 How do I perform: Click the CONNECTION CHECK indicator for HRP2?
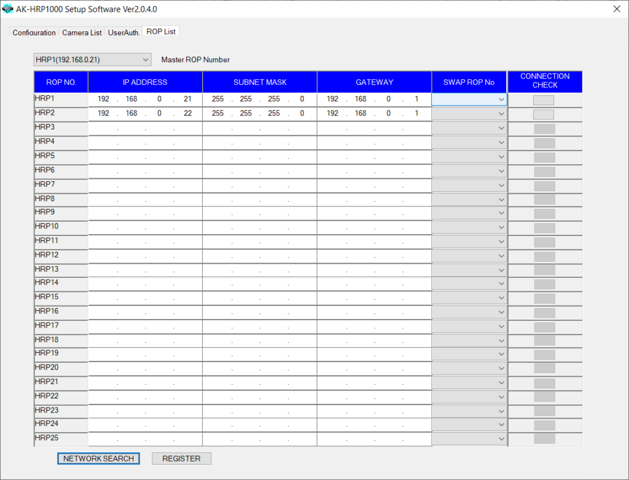(543, 113)
